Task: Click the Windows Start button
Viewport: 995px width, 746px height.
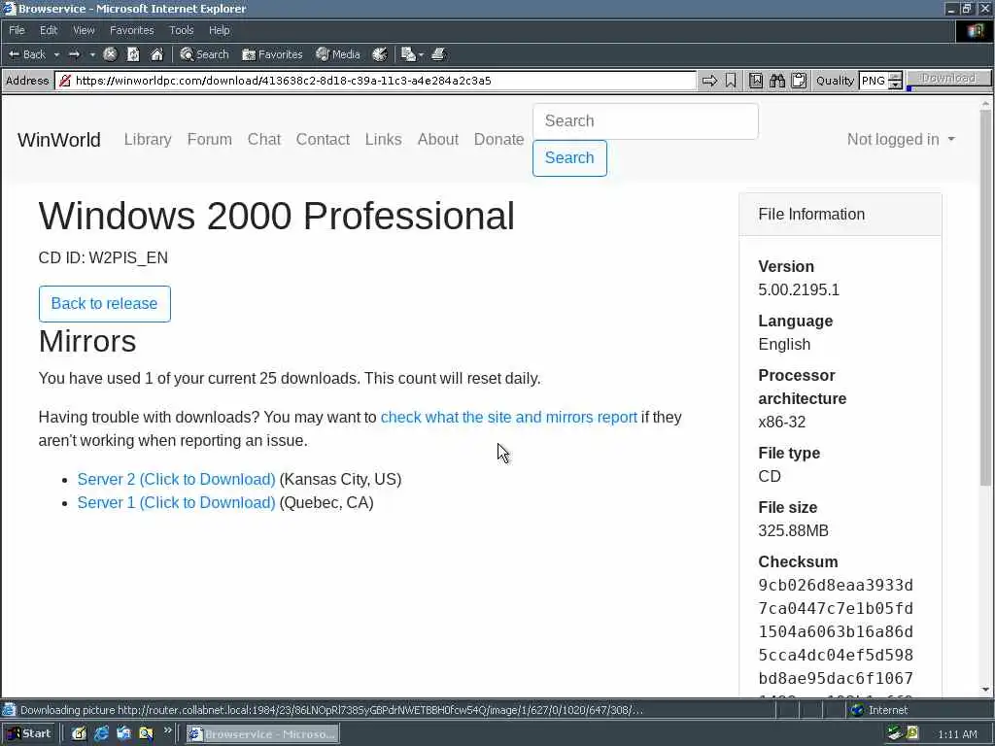Action: click(x=28, y=734)
